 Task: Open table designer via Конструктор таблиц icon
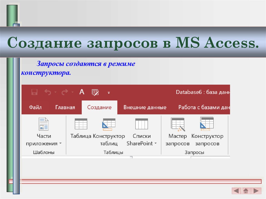coord(108,124)
